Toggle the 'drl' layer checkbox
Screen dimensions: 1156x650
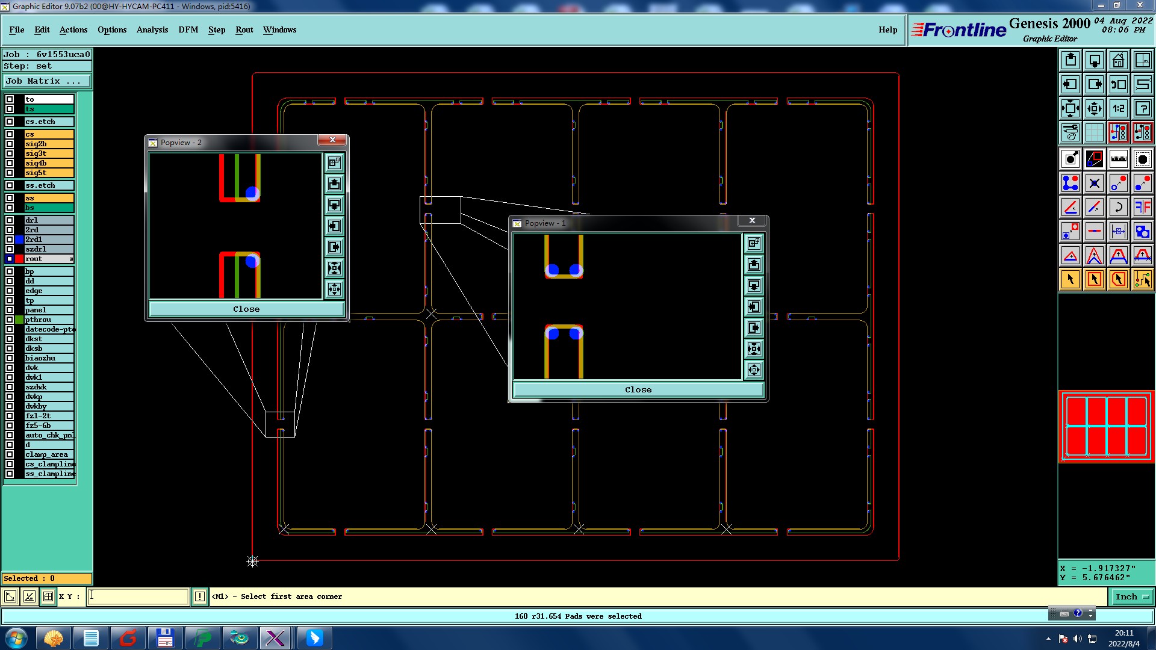coord(10,220)
